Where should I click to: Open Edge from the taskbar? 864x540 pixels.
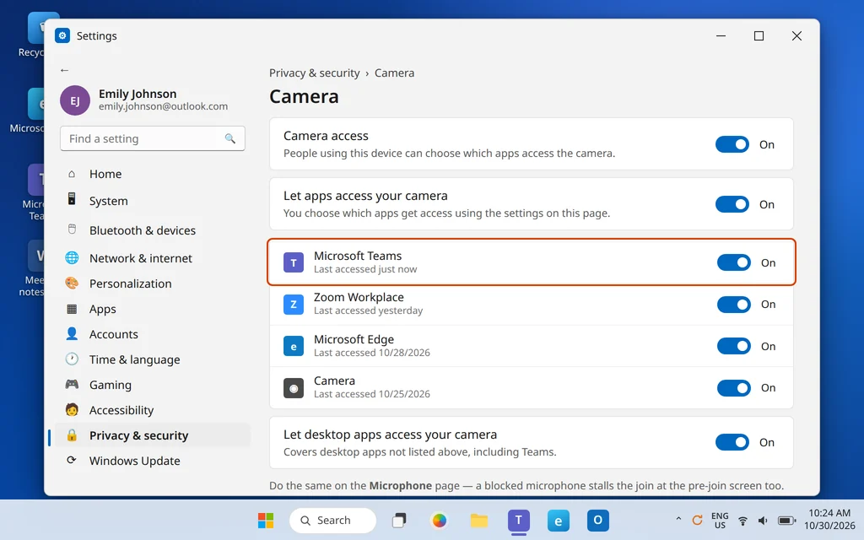(559, 520)
